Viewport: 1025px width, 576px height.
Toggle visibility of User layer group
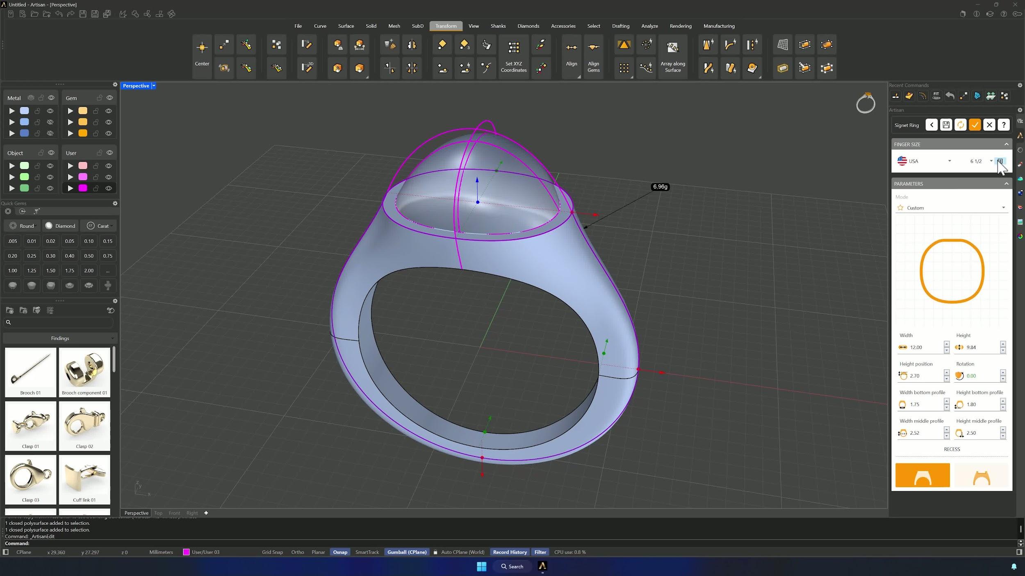[109, 153]
